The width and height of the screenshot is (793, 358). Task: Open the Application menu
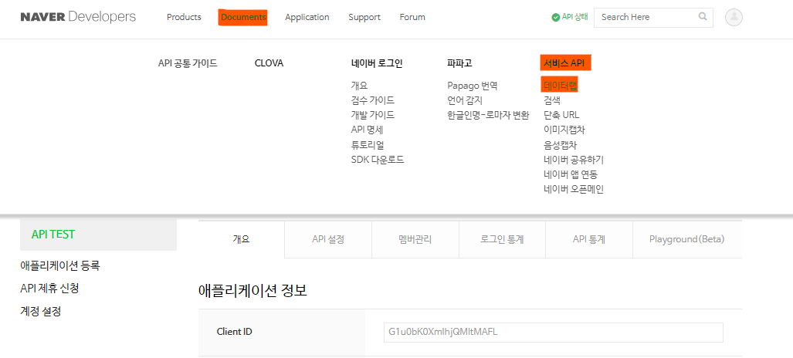307,17
